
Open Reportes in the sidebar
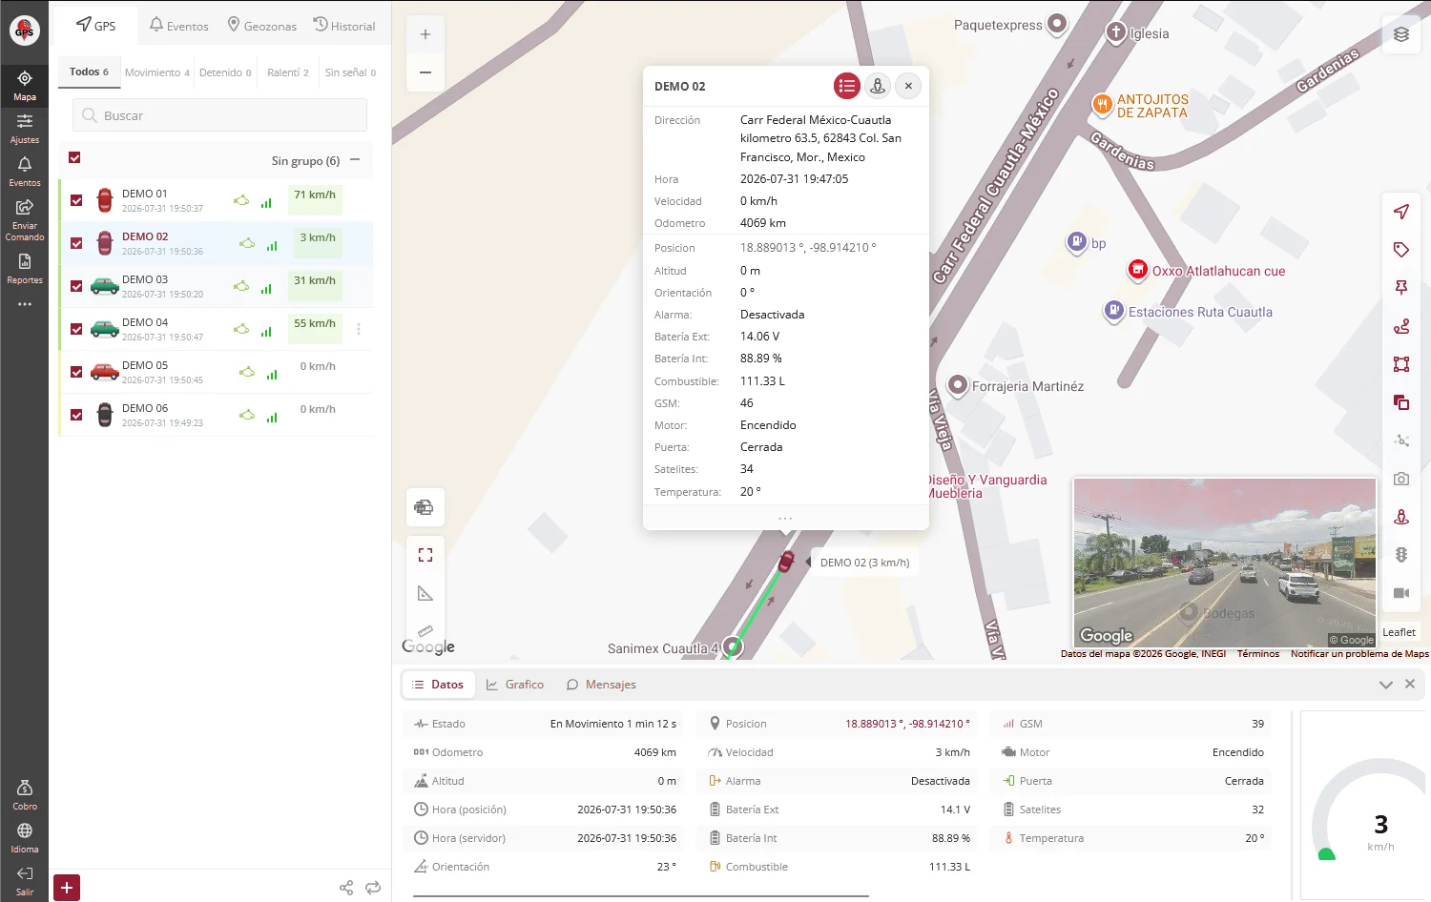click(x=25, y=269)
